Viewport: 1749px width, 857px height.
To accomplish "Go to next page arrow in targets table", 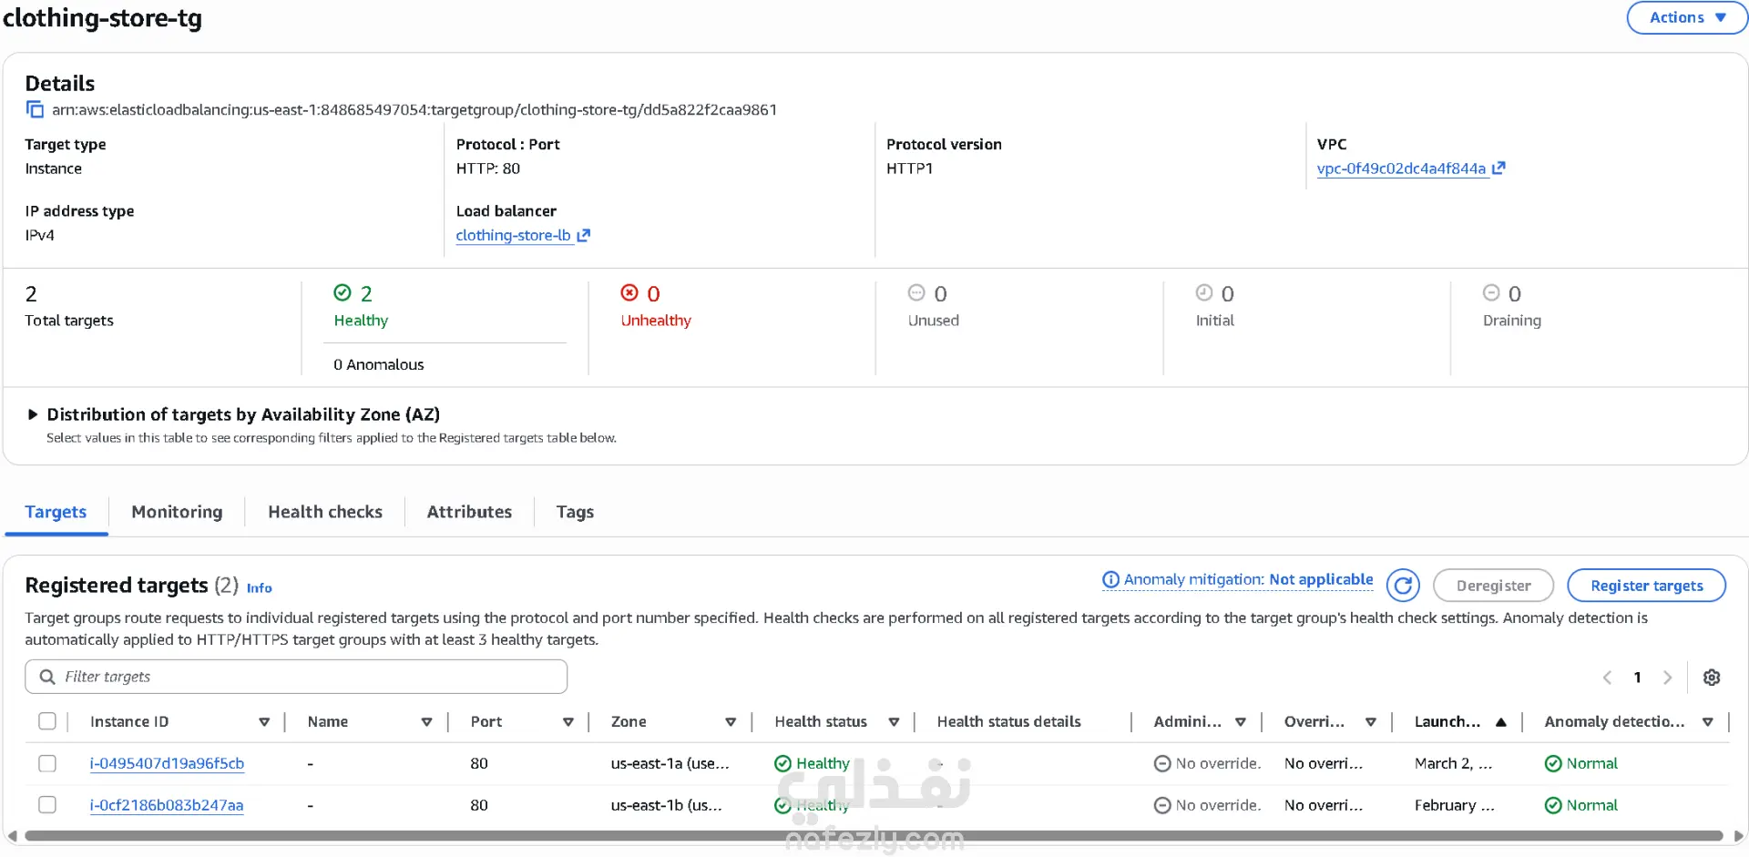I will [x=1667, y=678].
